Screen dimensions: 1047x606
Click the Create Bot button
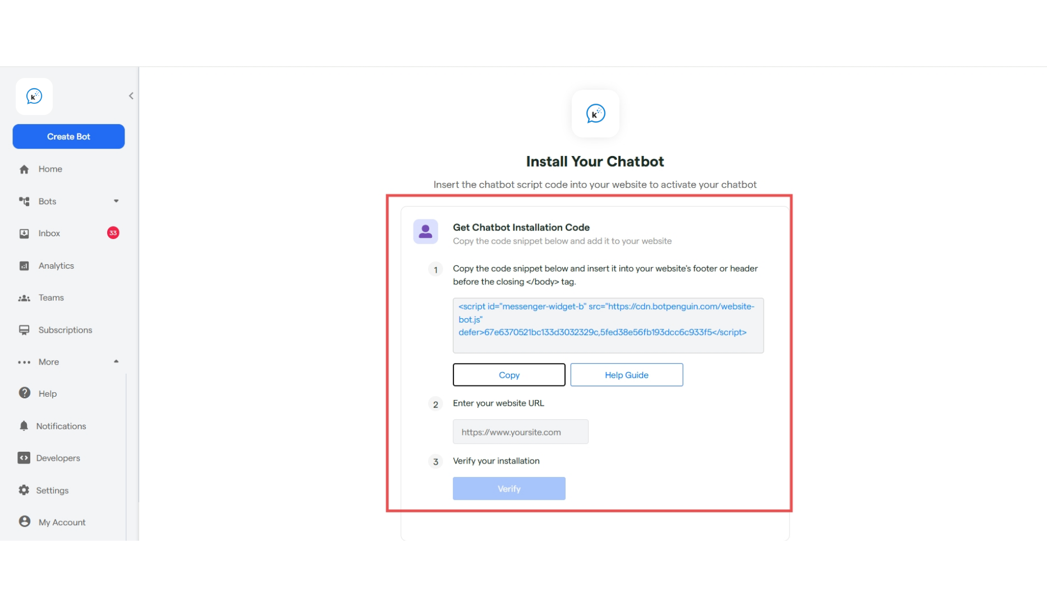[x=68, y=136]
